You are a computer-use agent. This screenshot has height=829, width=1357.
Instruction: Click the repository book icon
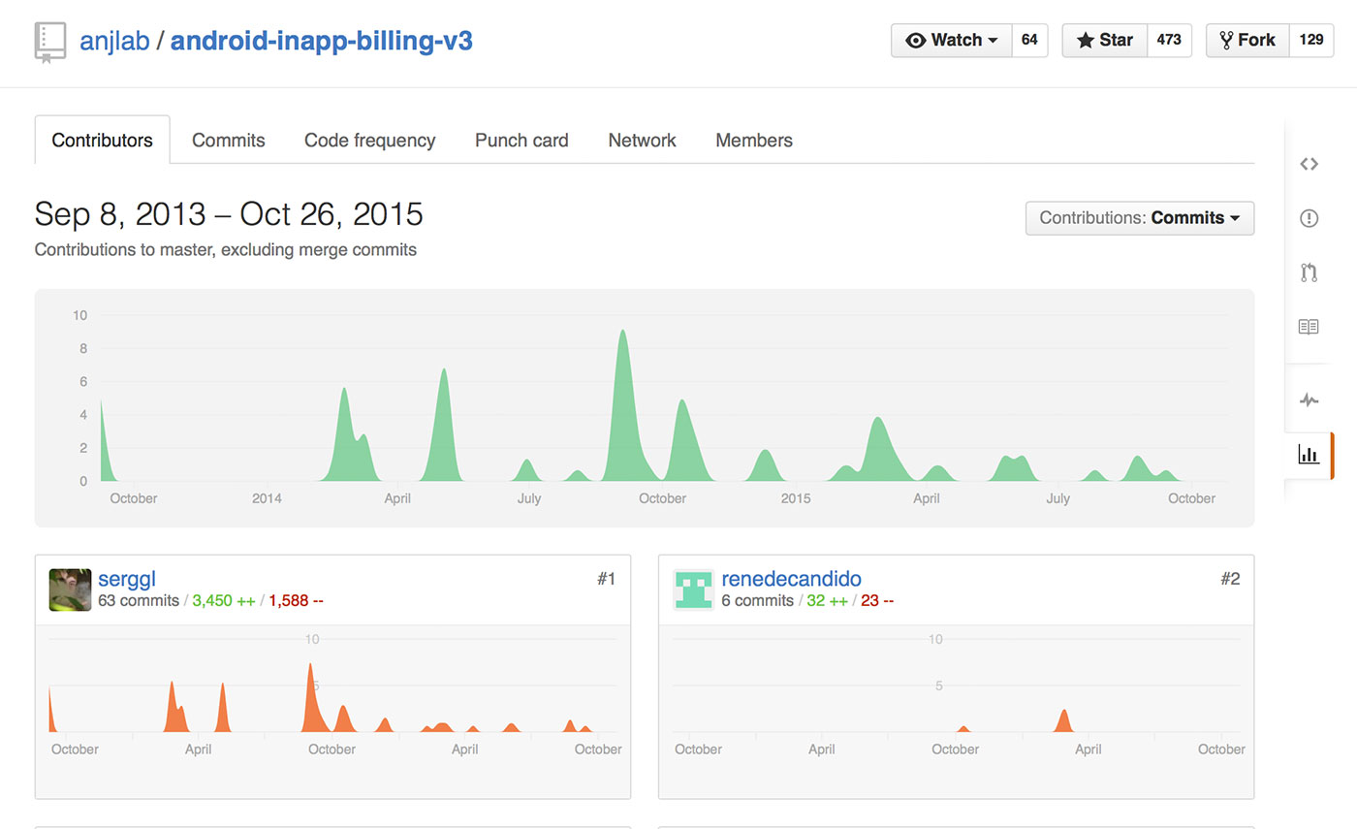click(x=50, y=42)
